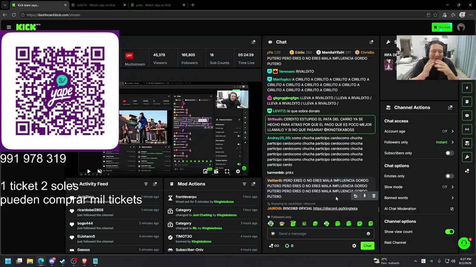Open the chat bubble sidebar icon
Image resolution: width=476 pixels, height=267 pixels.
(x=467, y=115)
